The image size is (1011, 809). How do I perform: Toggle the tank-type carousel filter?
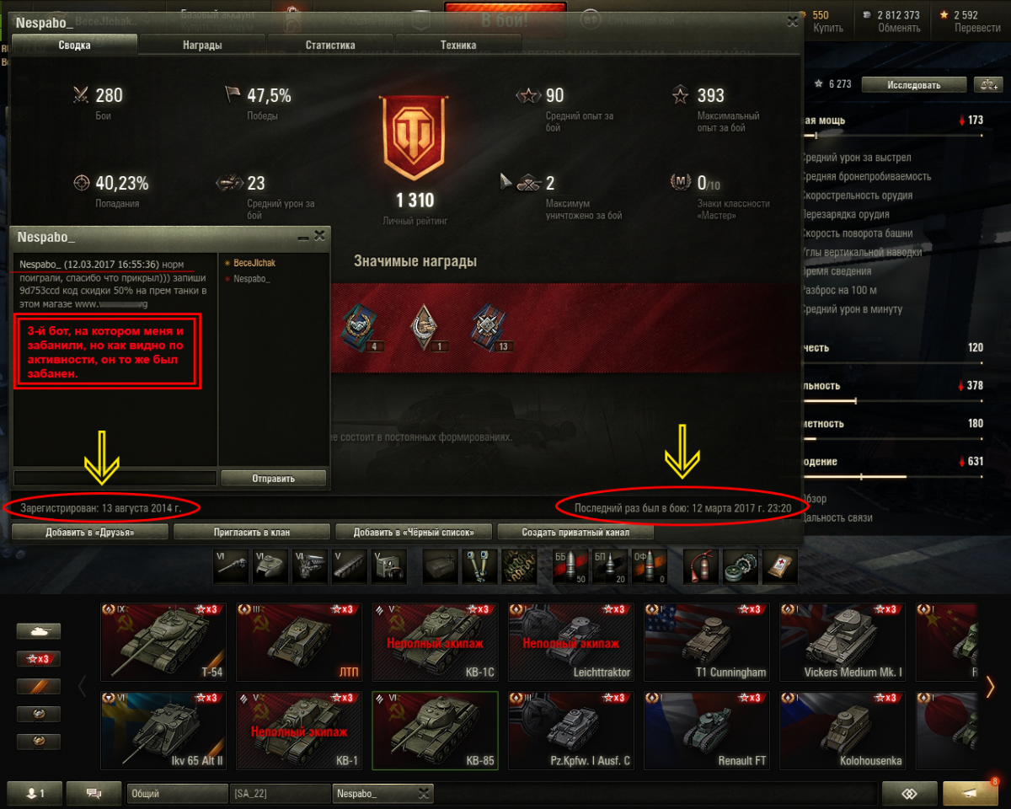(39, 630)
